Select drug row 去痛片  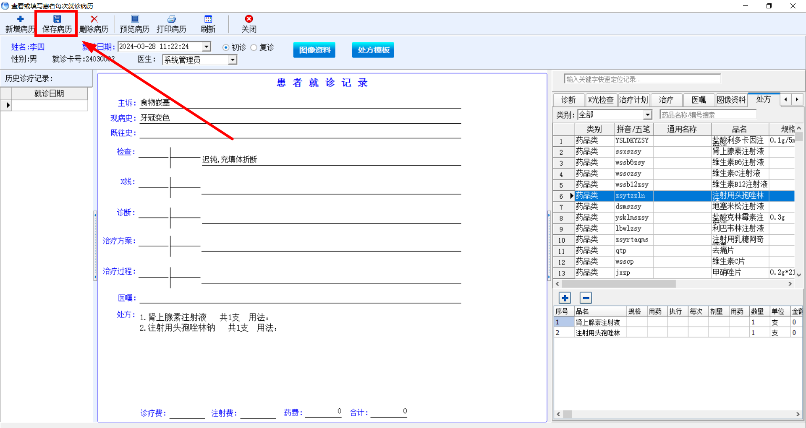674,251
